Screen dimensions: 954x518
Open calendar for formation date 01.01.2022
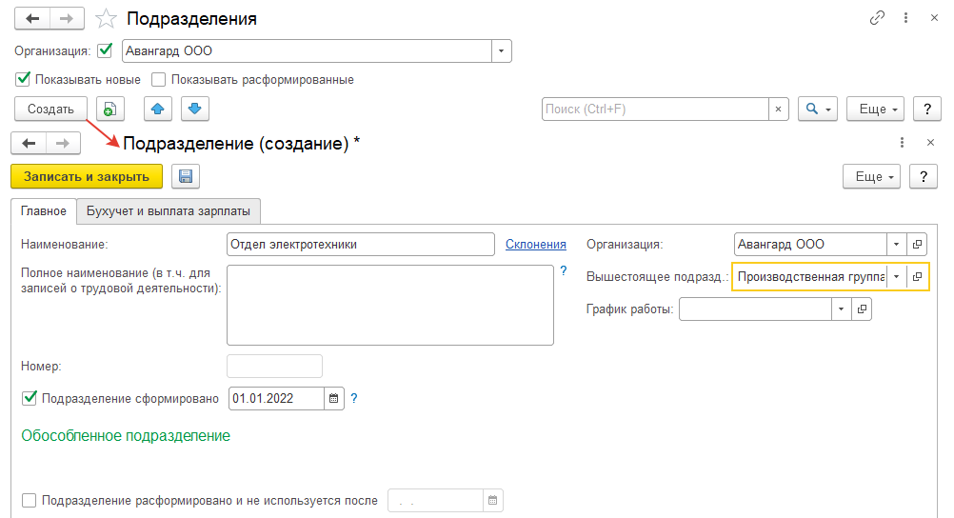point(334,399)
